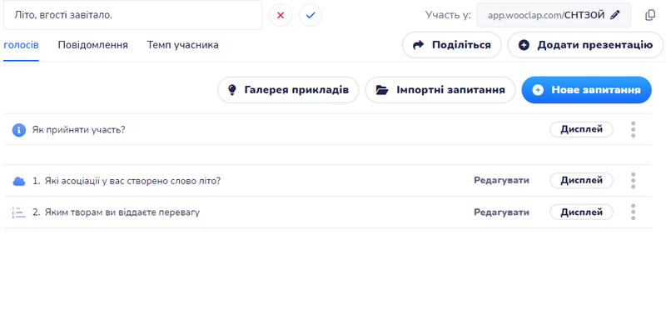
Task: Click the Нове запитання button
Action: (586, 90)
